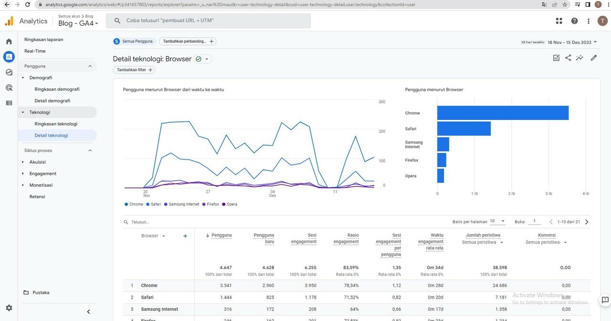Open the three-dot more options menu

(x=589, y=21)
